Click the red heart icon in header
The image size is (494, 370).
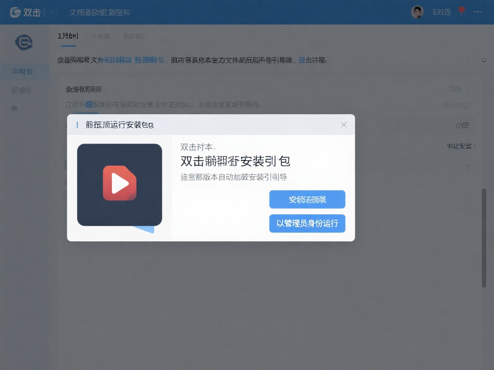click(462, 11)
